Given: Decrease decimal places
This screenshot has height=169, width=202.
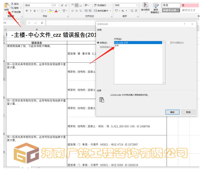Looking at the screenshot, I should coord(136,11).
